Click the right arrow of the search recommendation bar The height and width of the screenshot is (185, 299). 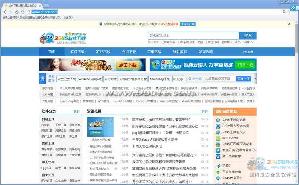(255, 79)
